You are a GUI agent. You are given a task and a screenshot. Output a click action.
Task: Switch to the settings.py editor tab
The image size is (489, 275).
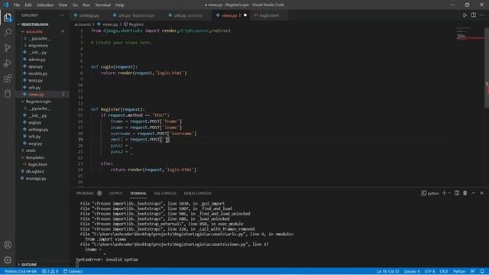click(89, 15)
